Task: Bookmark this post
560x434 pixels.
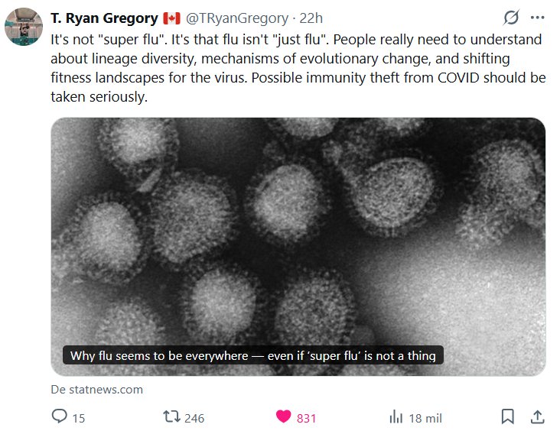Action: (507, 416)
